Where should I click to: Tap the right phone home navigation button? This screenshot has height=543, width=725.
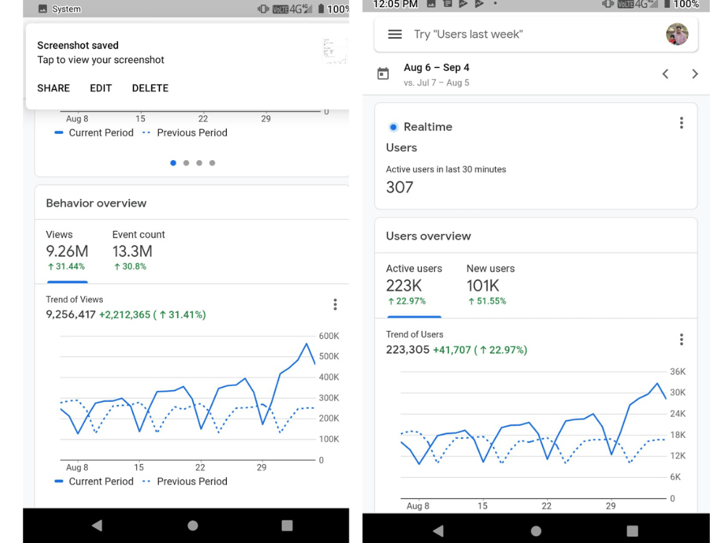pos(536,531)
